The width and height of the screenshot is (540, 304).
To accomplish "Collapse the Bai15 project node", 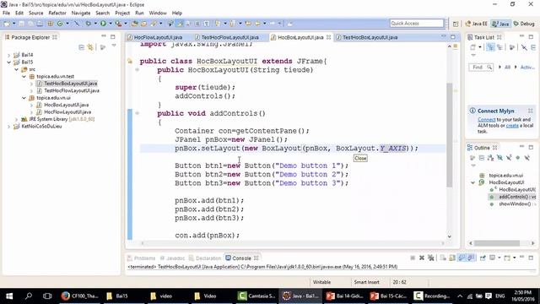I will coord(9,62).
